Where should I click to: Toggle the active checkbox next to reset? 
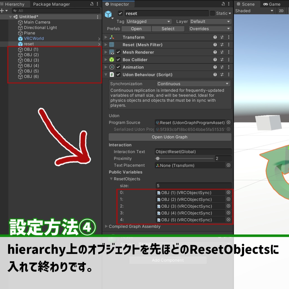click(x=120, y=13)
